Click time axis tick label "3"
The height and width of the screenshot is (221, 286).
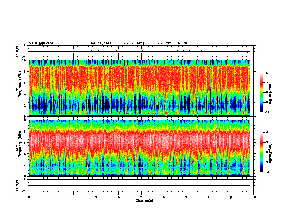[96, 197]
